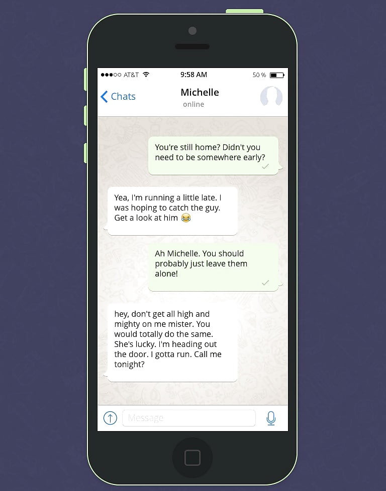The image size is (386, 491).
Task: Select "Yea, I'm running a little late" bubble
Action: 172,211
